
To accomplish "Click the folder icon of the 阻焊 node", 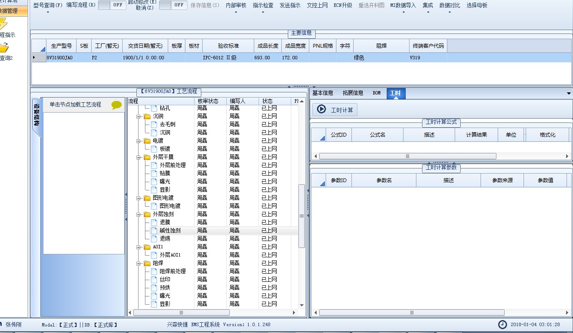I will coord(148,263).
